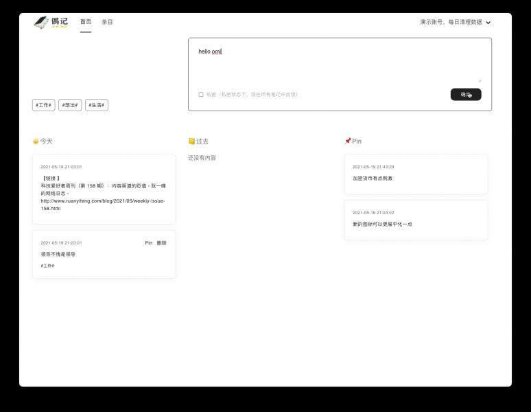Screen dimensions: 531x412
Task: Click the 过去 column heading
Action: 202,141
